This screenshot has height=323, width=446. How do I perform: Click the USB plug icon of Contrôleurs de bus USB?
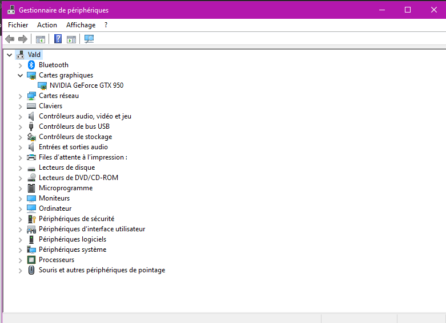[31, 126]
